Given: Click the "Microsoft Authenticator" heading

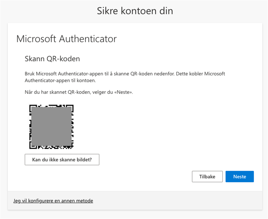Looking at the screenshot, I should pyautogui.click(x=66, y=39).
